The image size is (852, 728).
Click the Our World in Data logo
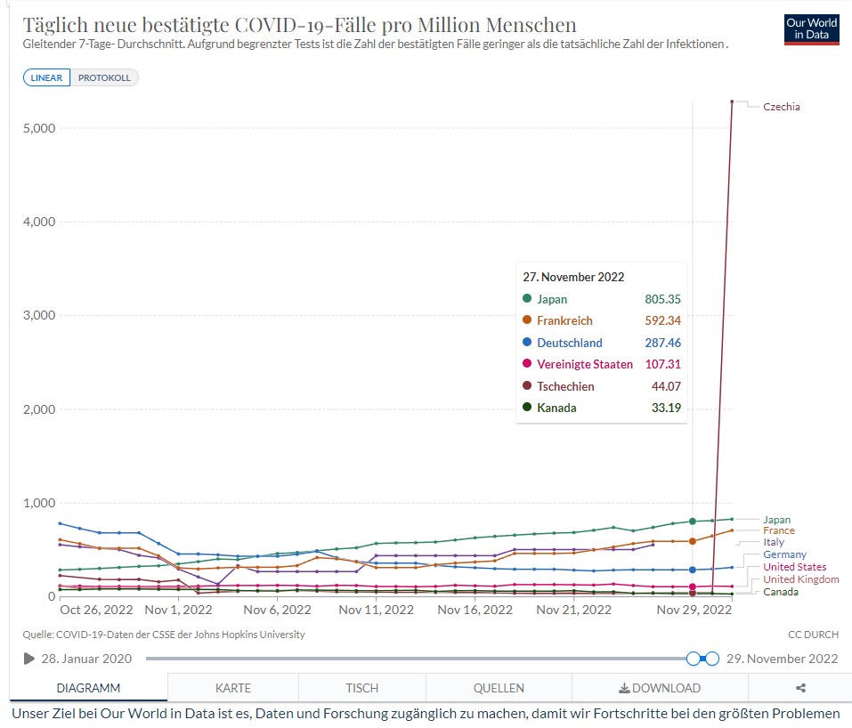pos(811,29)
